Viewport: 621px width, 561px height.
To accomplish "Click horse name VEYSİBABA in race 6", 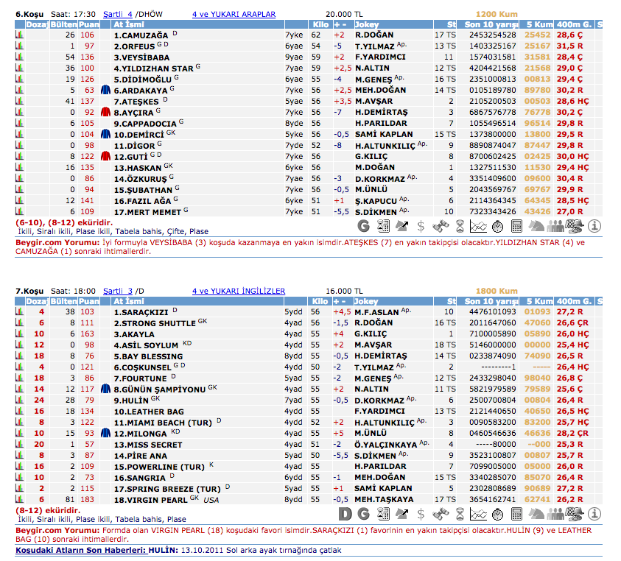I will (141, 57).
